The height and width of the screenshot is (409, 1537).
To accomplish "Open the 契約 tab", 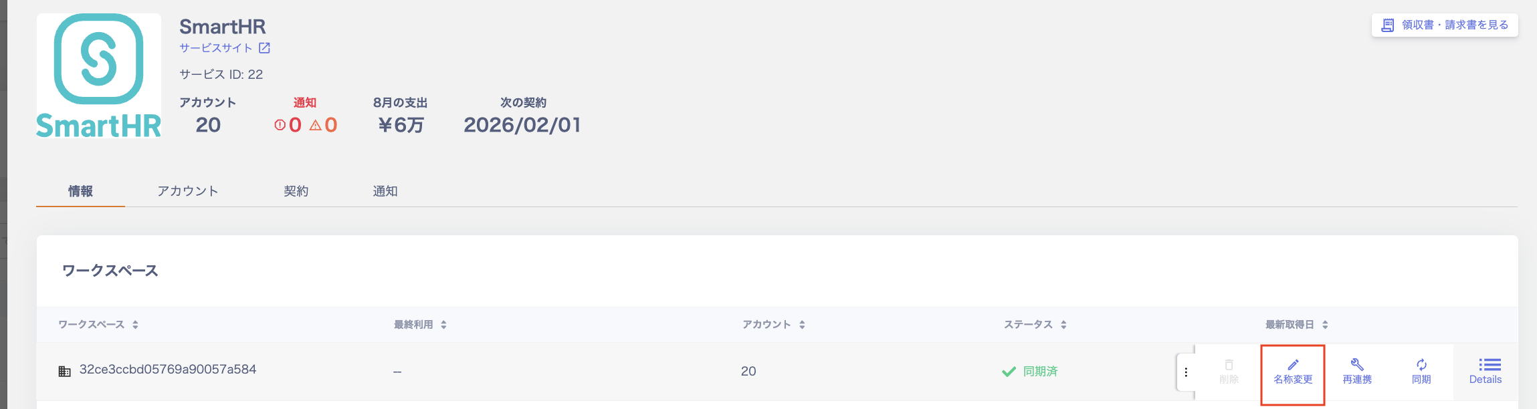I will click(296, 191).
